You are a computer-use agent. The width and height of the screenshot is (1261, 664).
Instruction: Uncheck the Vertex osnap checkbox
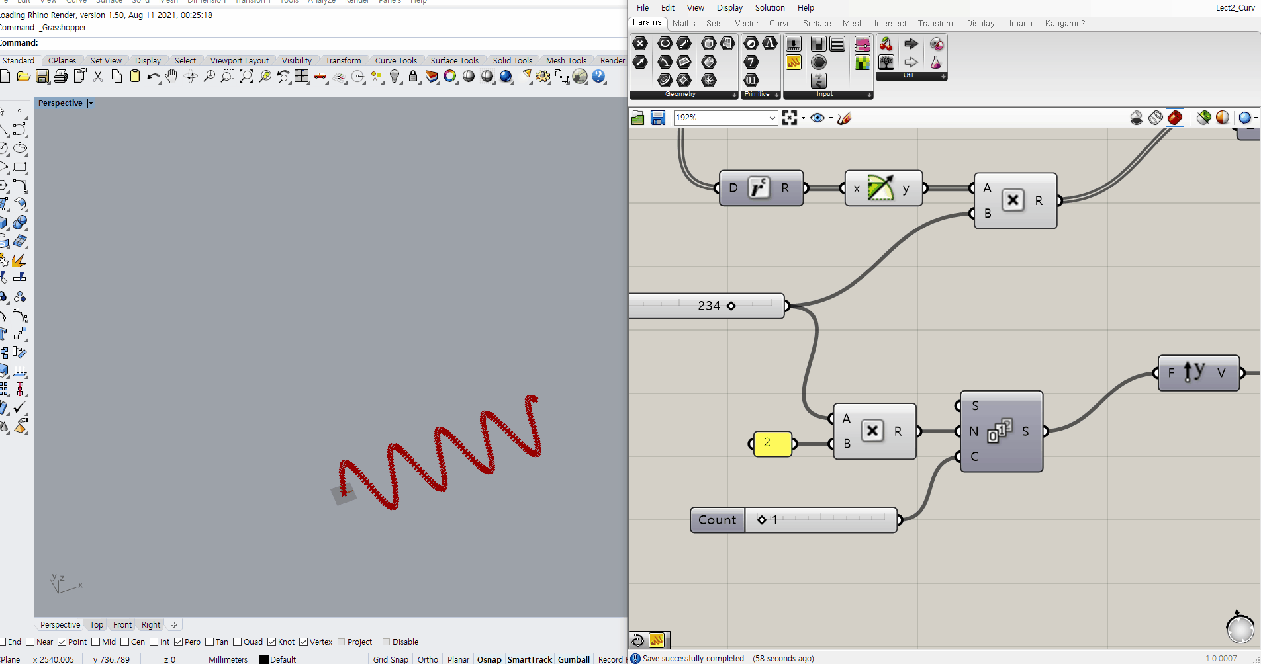(x=303, y=642)
